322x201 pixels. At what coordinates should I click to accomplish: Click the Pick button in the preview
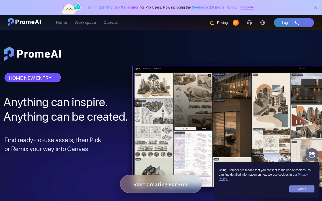pyautogui.click(x=185, y=128)
